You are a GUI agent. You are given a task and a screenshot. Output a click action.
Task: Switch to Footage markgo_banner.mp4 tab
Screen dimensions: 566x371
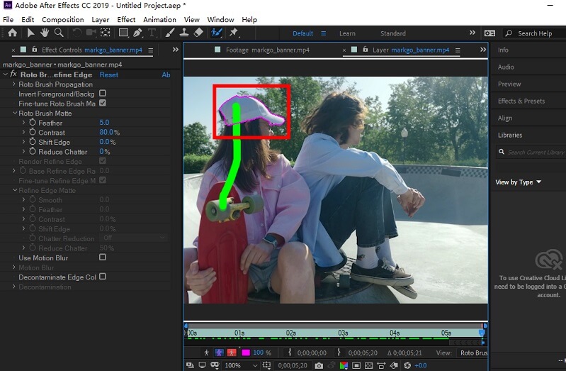coord(268,50)
